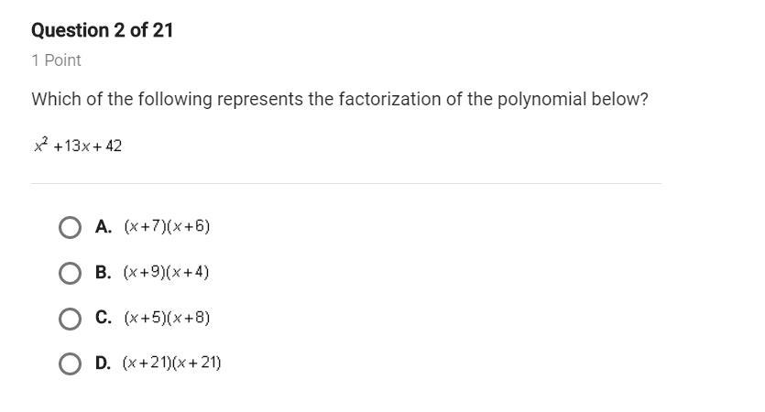Viewport: 765px width, 412px height.
Task: Click the '1 Point' label
Action: (x=56, y=60)
